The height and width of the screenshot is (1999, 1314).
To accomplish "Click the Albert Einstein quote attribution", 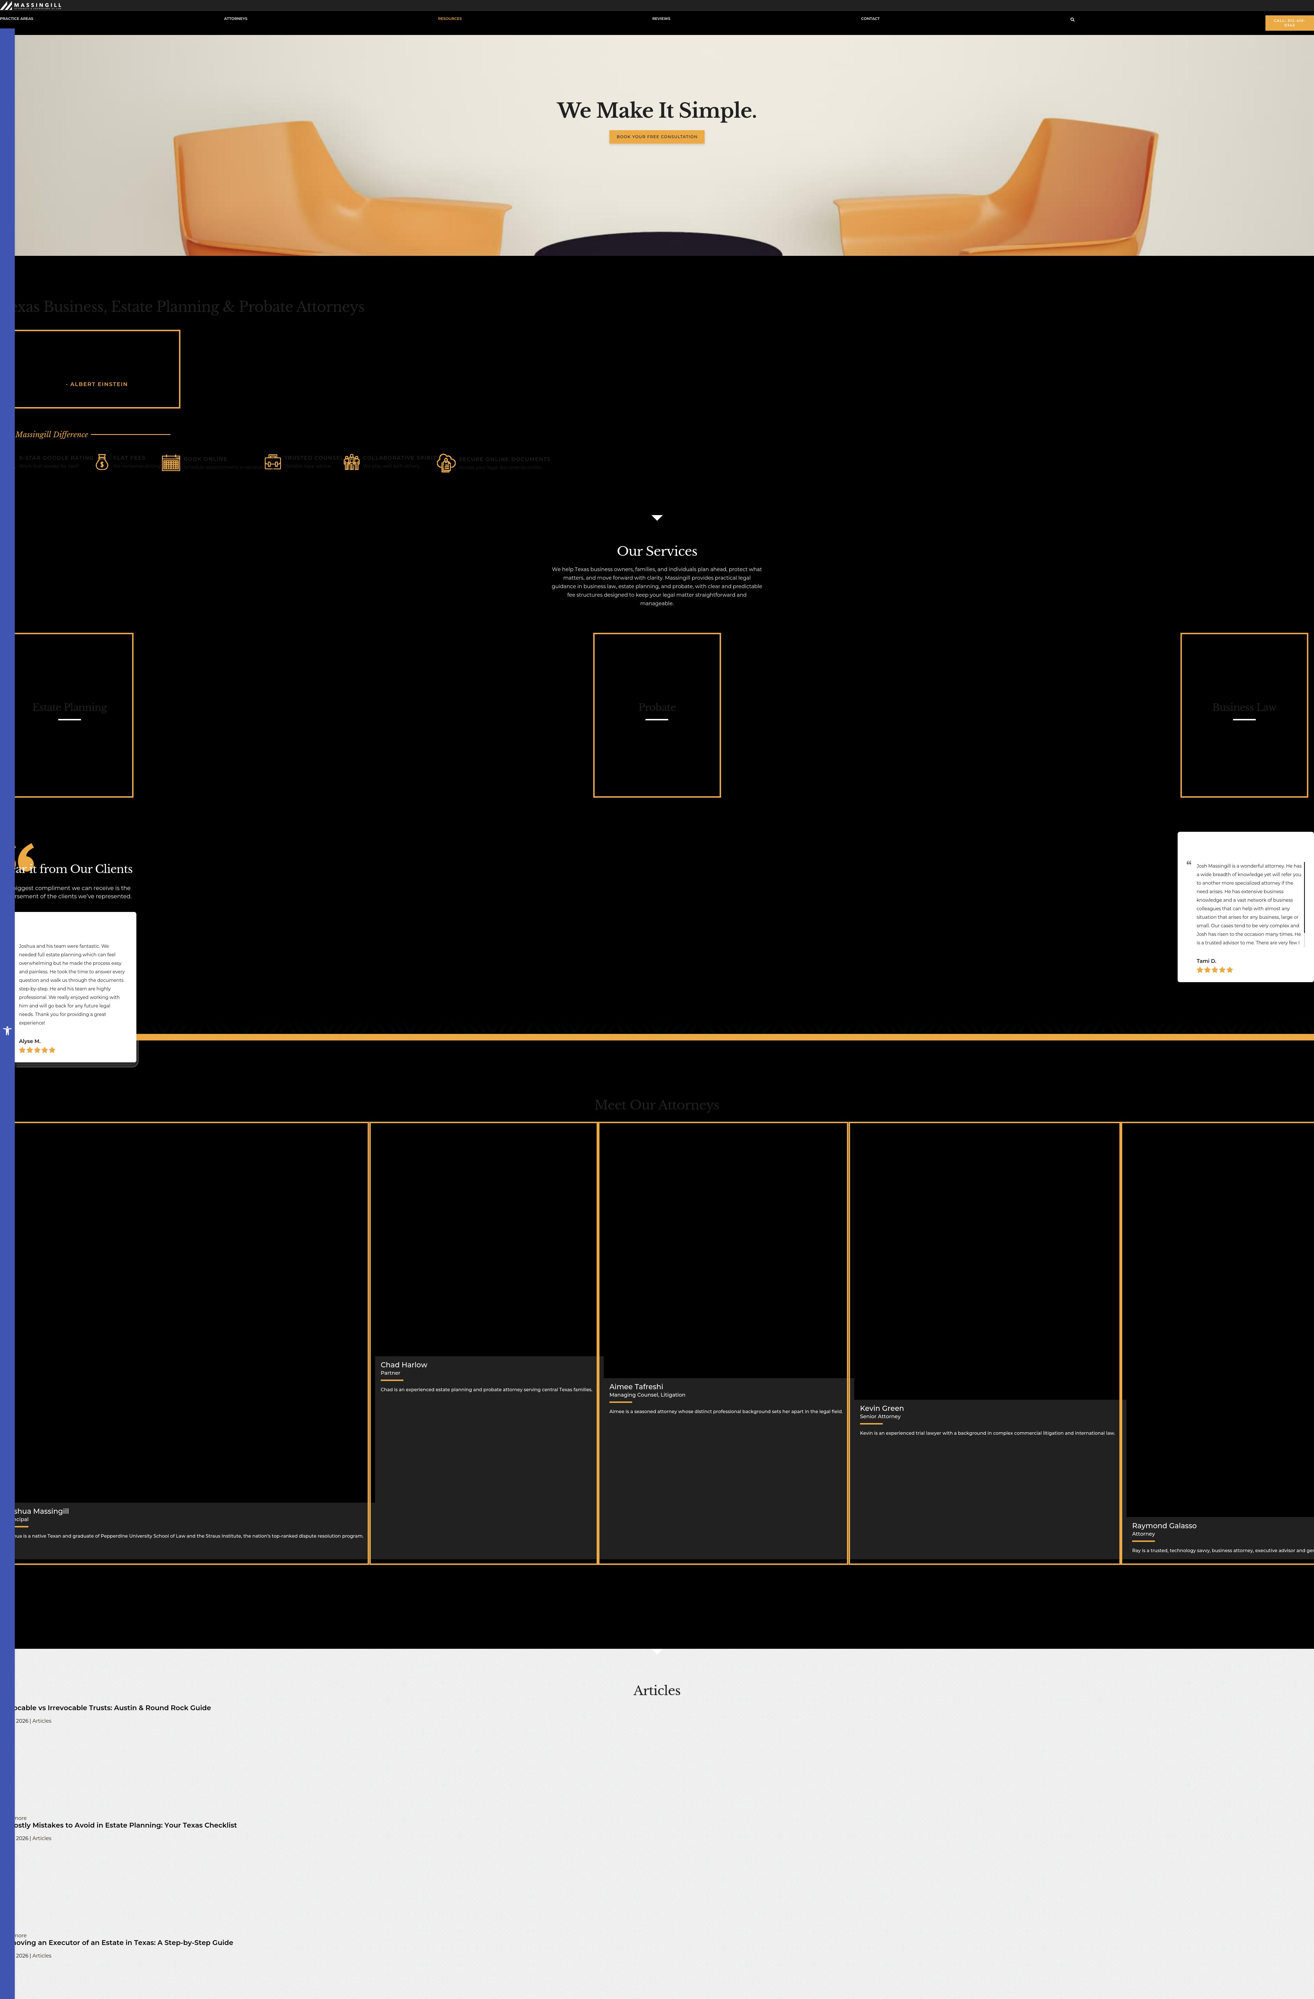I will tap(97, 384).
